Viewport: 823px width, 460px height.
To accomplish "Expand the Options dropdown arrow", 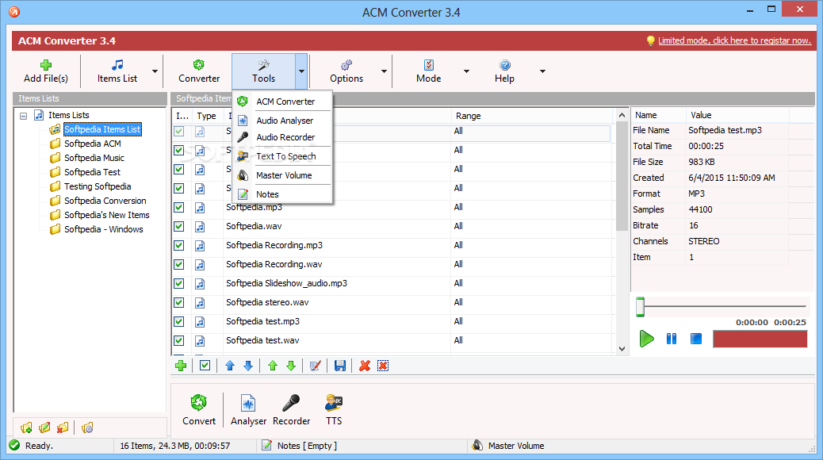I will point(384,71).
